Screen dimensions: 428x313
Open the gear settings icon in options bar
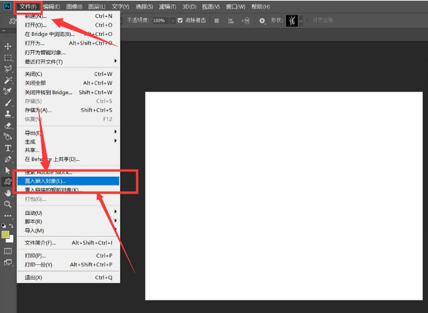click(x=262, y=21)
